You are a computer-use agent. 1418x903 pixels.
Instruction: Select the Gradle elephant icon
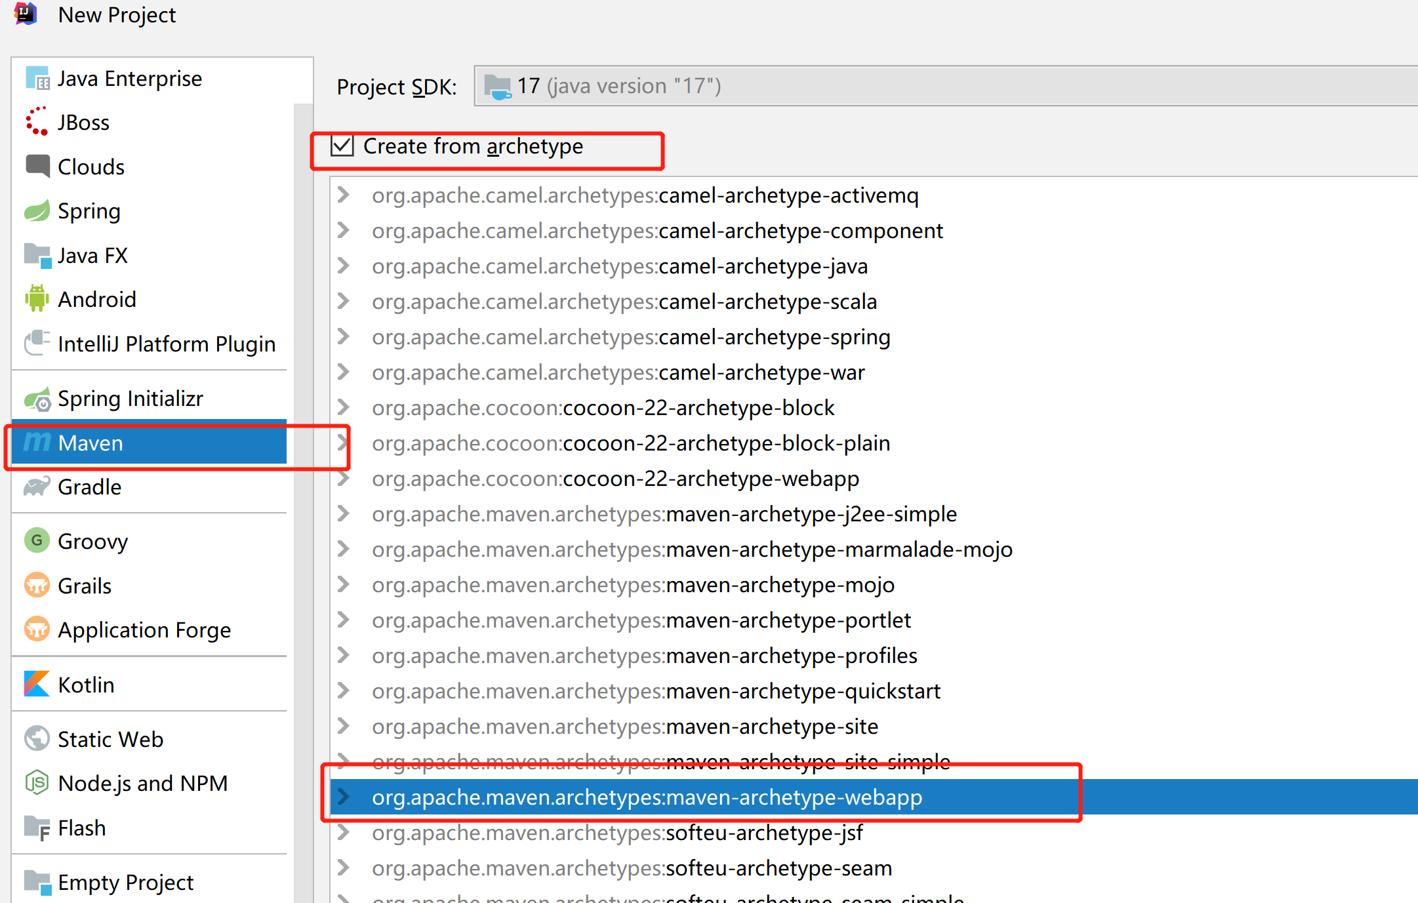(37, 487)
